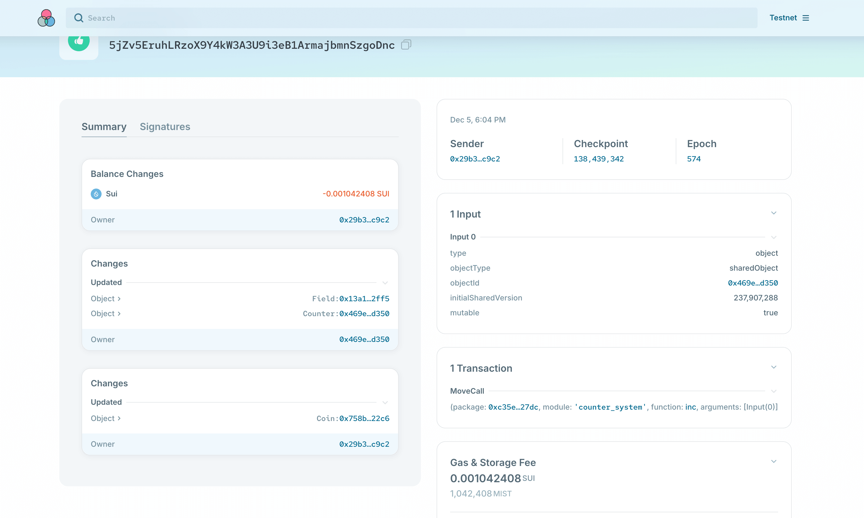Click the transaction digest text 5jZv5Eruh...
The height and width of the screenshot is (518, 864).
click(252, 45)
